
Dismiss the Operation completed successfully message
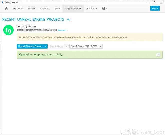[158, 55]
